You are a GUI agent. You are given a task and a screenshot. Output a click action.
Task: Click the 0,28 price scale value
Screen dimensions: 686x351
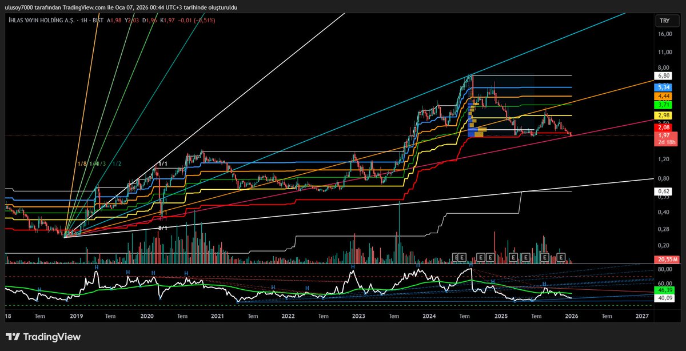coord(665,229)
